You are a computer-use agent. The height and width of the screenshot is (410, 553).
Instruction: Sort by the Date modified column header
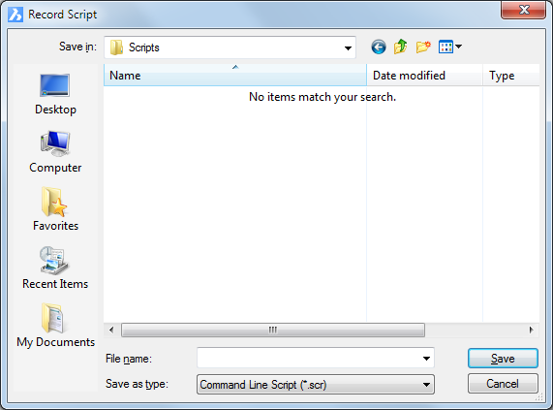[x=424, y=76]
